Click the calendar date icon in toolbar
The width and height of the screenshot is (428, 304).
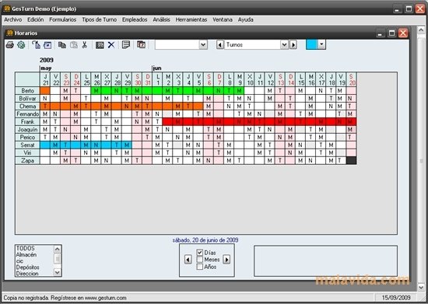141,44
